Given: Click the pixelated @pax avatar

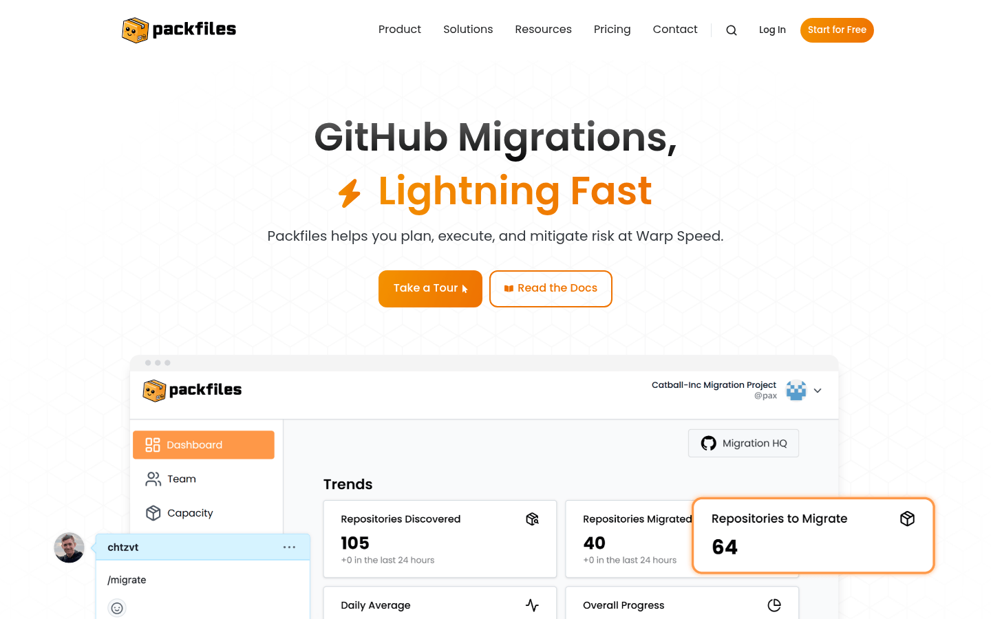Looking at the screenshot, I should [x=796, y=391].
